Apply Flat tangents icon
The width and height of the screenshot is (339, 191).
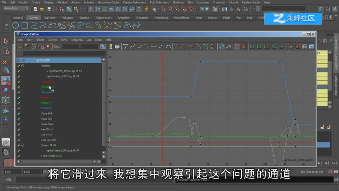[x=154, y=46]
